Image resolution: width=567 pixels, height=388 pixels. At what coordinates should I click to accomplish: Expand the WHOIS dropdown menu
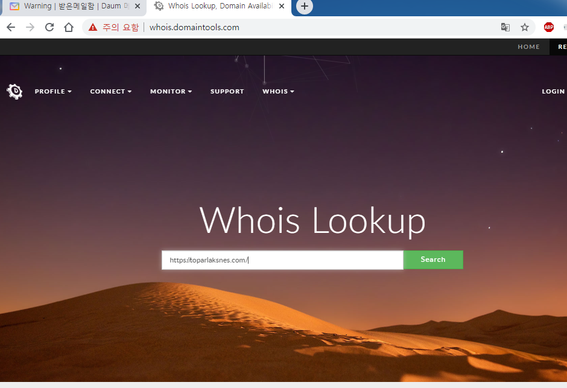[279, 92]
